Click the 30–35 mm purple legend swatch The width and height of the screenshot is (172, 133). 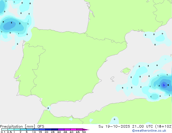click(x=61, y=129)
